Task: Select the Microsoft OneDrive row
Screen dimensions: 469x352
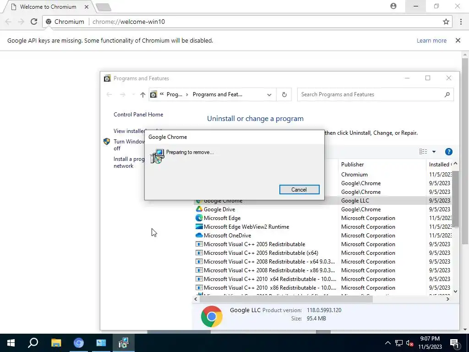Action: point(323,235)
